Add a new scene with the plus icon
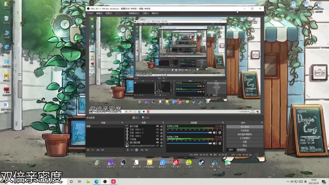 click(x=88, y=150)
